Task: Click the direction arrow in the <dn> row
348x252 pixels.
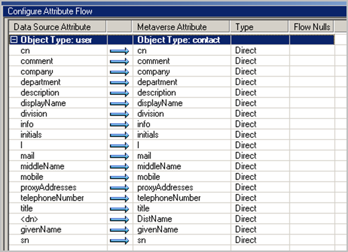Action: coord(119,219)
